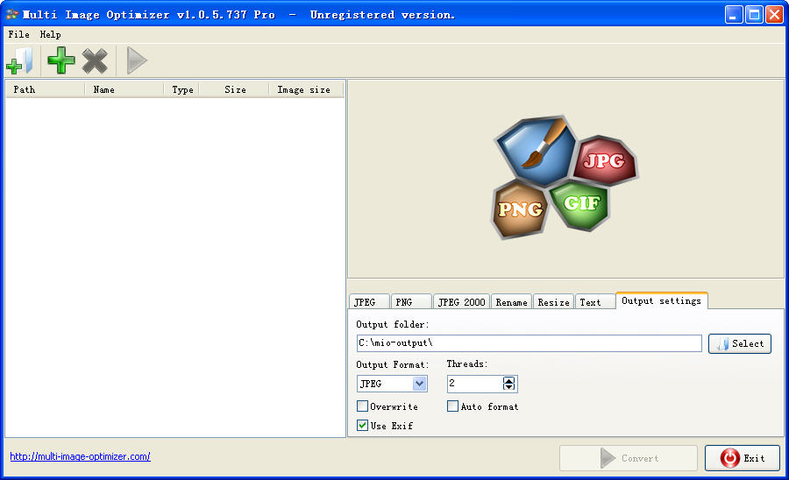The width and height of the screenshot is (789, 480).
Task: Open the multi-image-optimizer.com link
Action: click(80, 456)
